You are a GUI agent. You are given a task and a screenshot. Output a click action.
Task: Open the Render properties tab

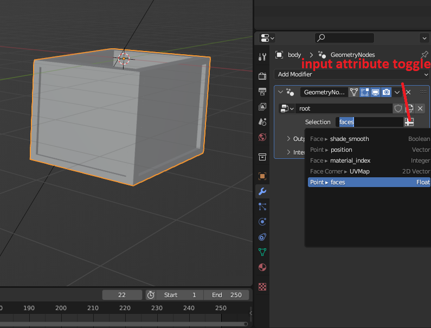[262, 76]
